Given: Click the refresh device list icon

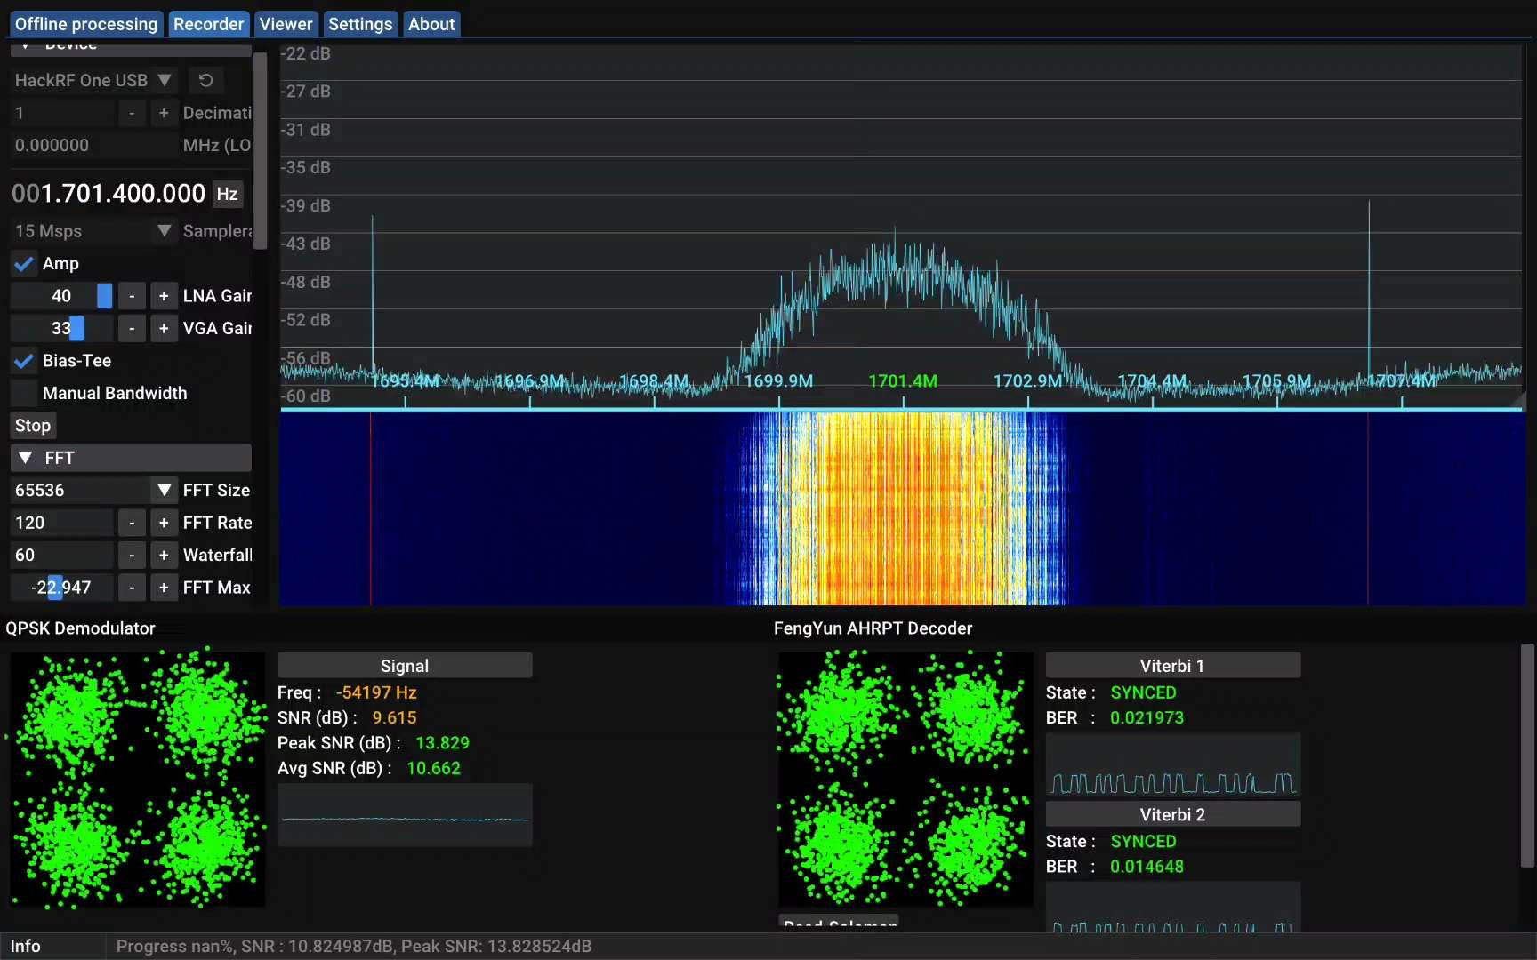Looking at the screenshot, I should [x=205, y=80].
